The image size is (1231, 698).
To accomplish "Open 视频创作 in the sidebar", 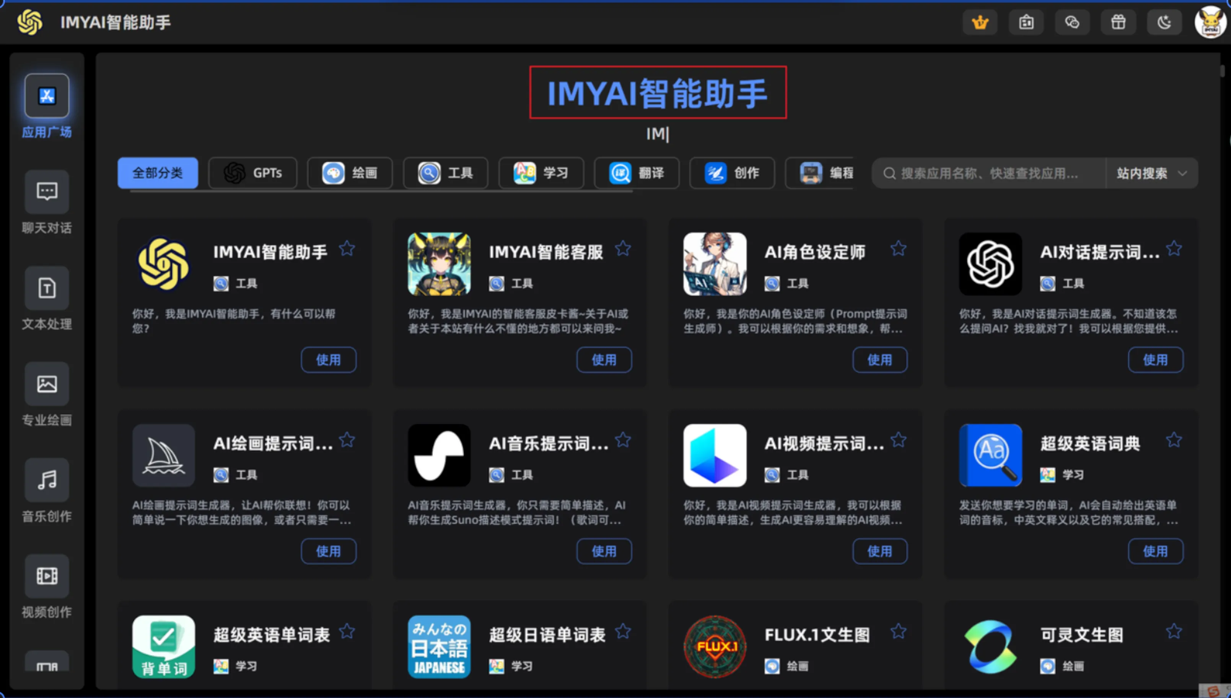I will (x=47, y=586).
